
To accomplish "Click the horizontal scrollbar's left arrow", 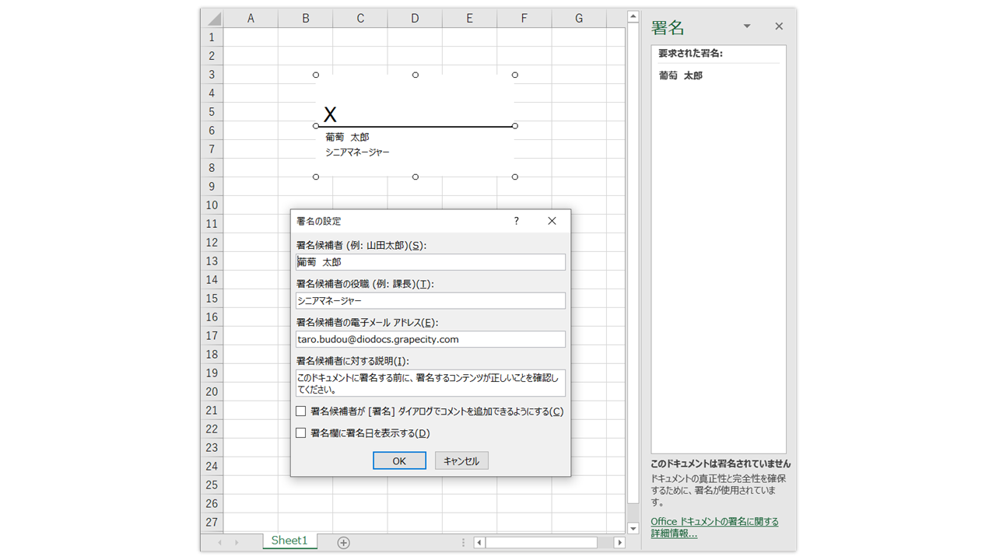I will click(479, 542).
